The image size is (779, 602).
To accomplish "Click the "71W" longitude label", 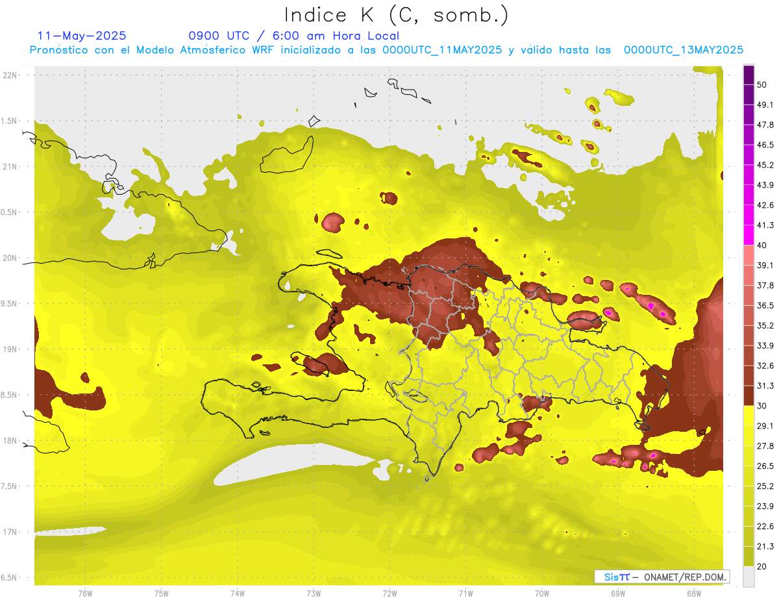I will click(465, 593).
